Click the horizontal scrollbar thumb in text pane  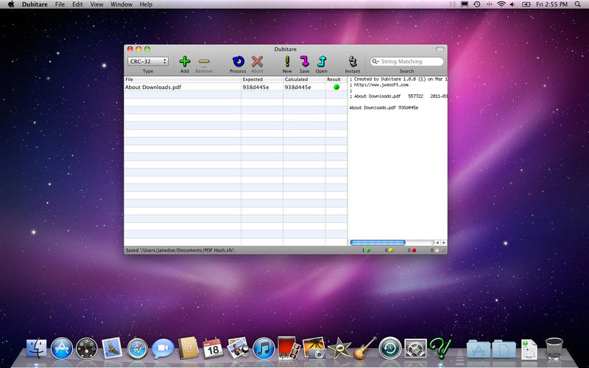[378, 243]
